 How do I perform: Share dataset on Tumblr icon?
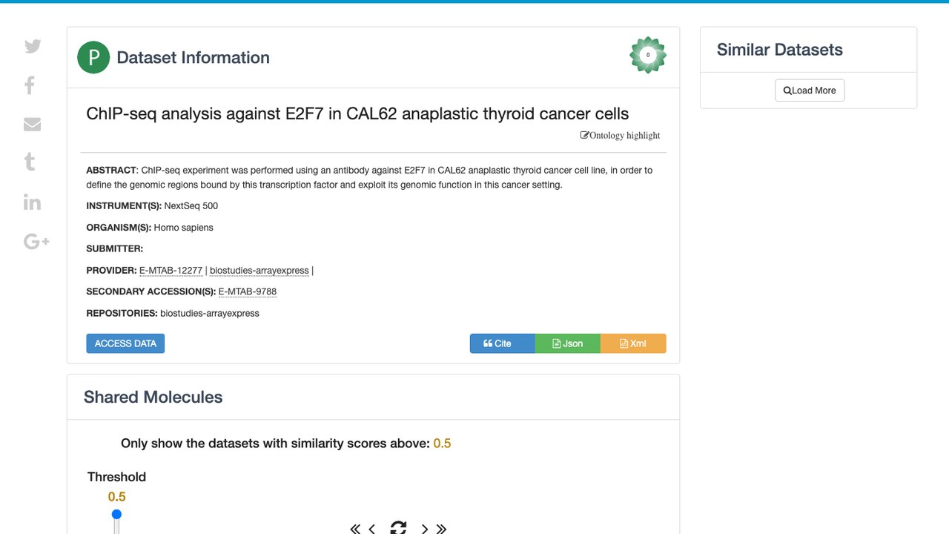(x=30, y=162)
